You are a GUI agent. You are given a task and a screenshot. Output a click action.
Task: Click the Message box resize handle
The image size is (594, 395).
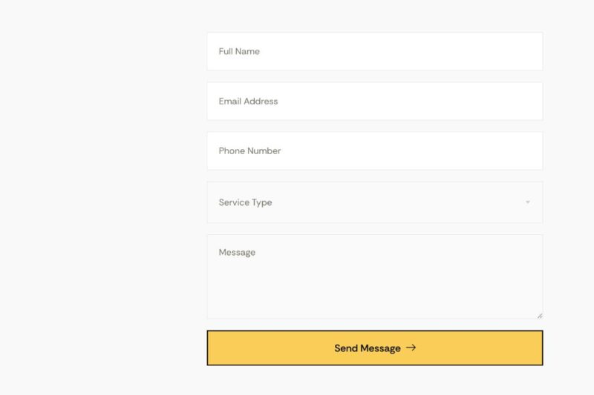[x=540, y=316]
